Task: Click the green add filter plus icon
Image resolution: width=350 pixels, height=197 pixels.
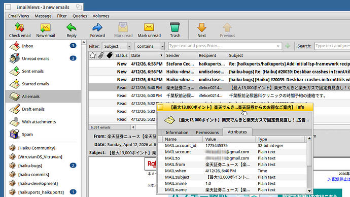Action: (x=288, y=46)
